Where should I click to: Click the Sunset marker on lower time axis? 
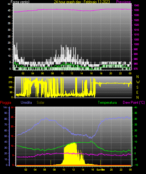click(x=101, y=170)
